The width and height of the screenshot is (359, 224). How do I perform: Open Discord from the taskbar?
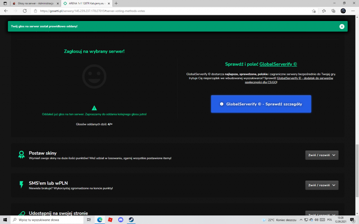pos(121,220)
